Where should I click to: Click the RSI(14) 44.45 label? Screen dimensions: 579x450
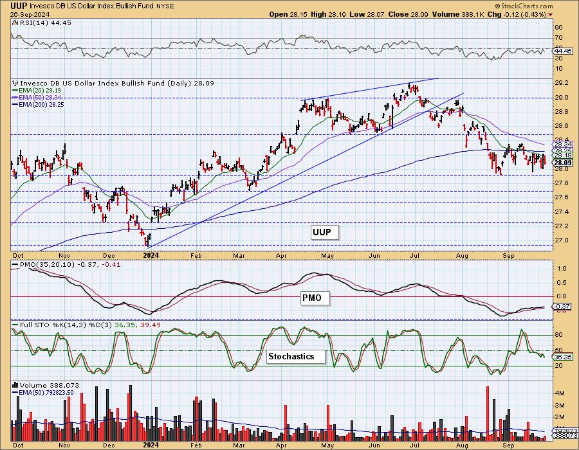(x=46, y=22)
